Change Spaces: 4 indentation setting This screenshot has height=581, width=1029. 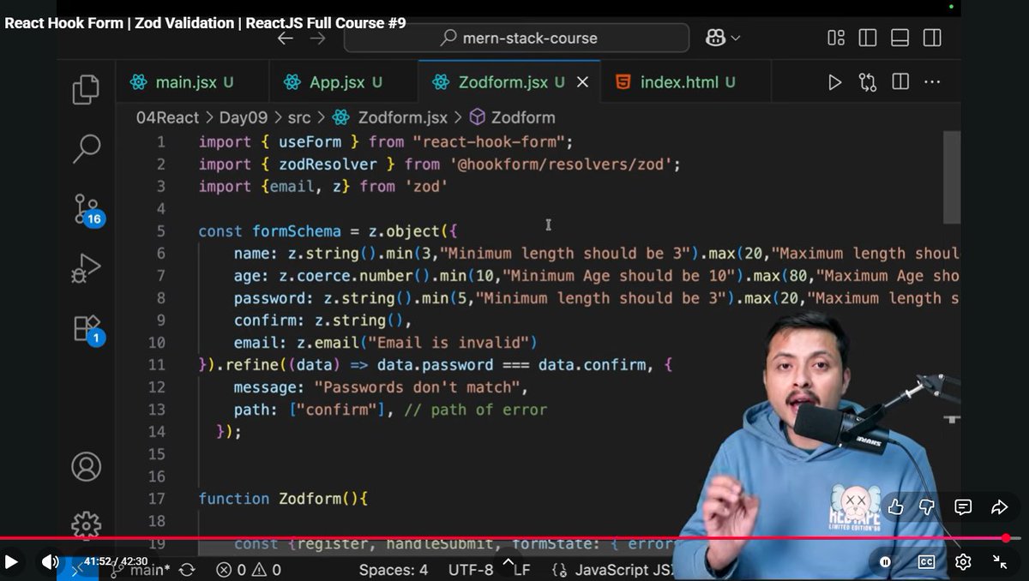[394, 569]
